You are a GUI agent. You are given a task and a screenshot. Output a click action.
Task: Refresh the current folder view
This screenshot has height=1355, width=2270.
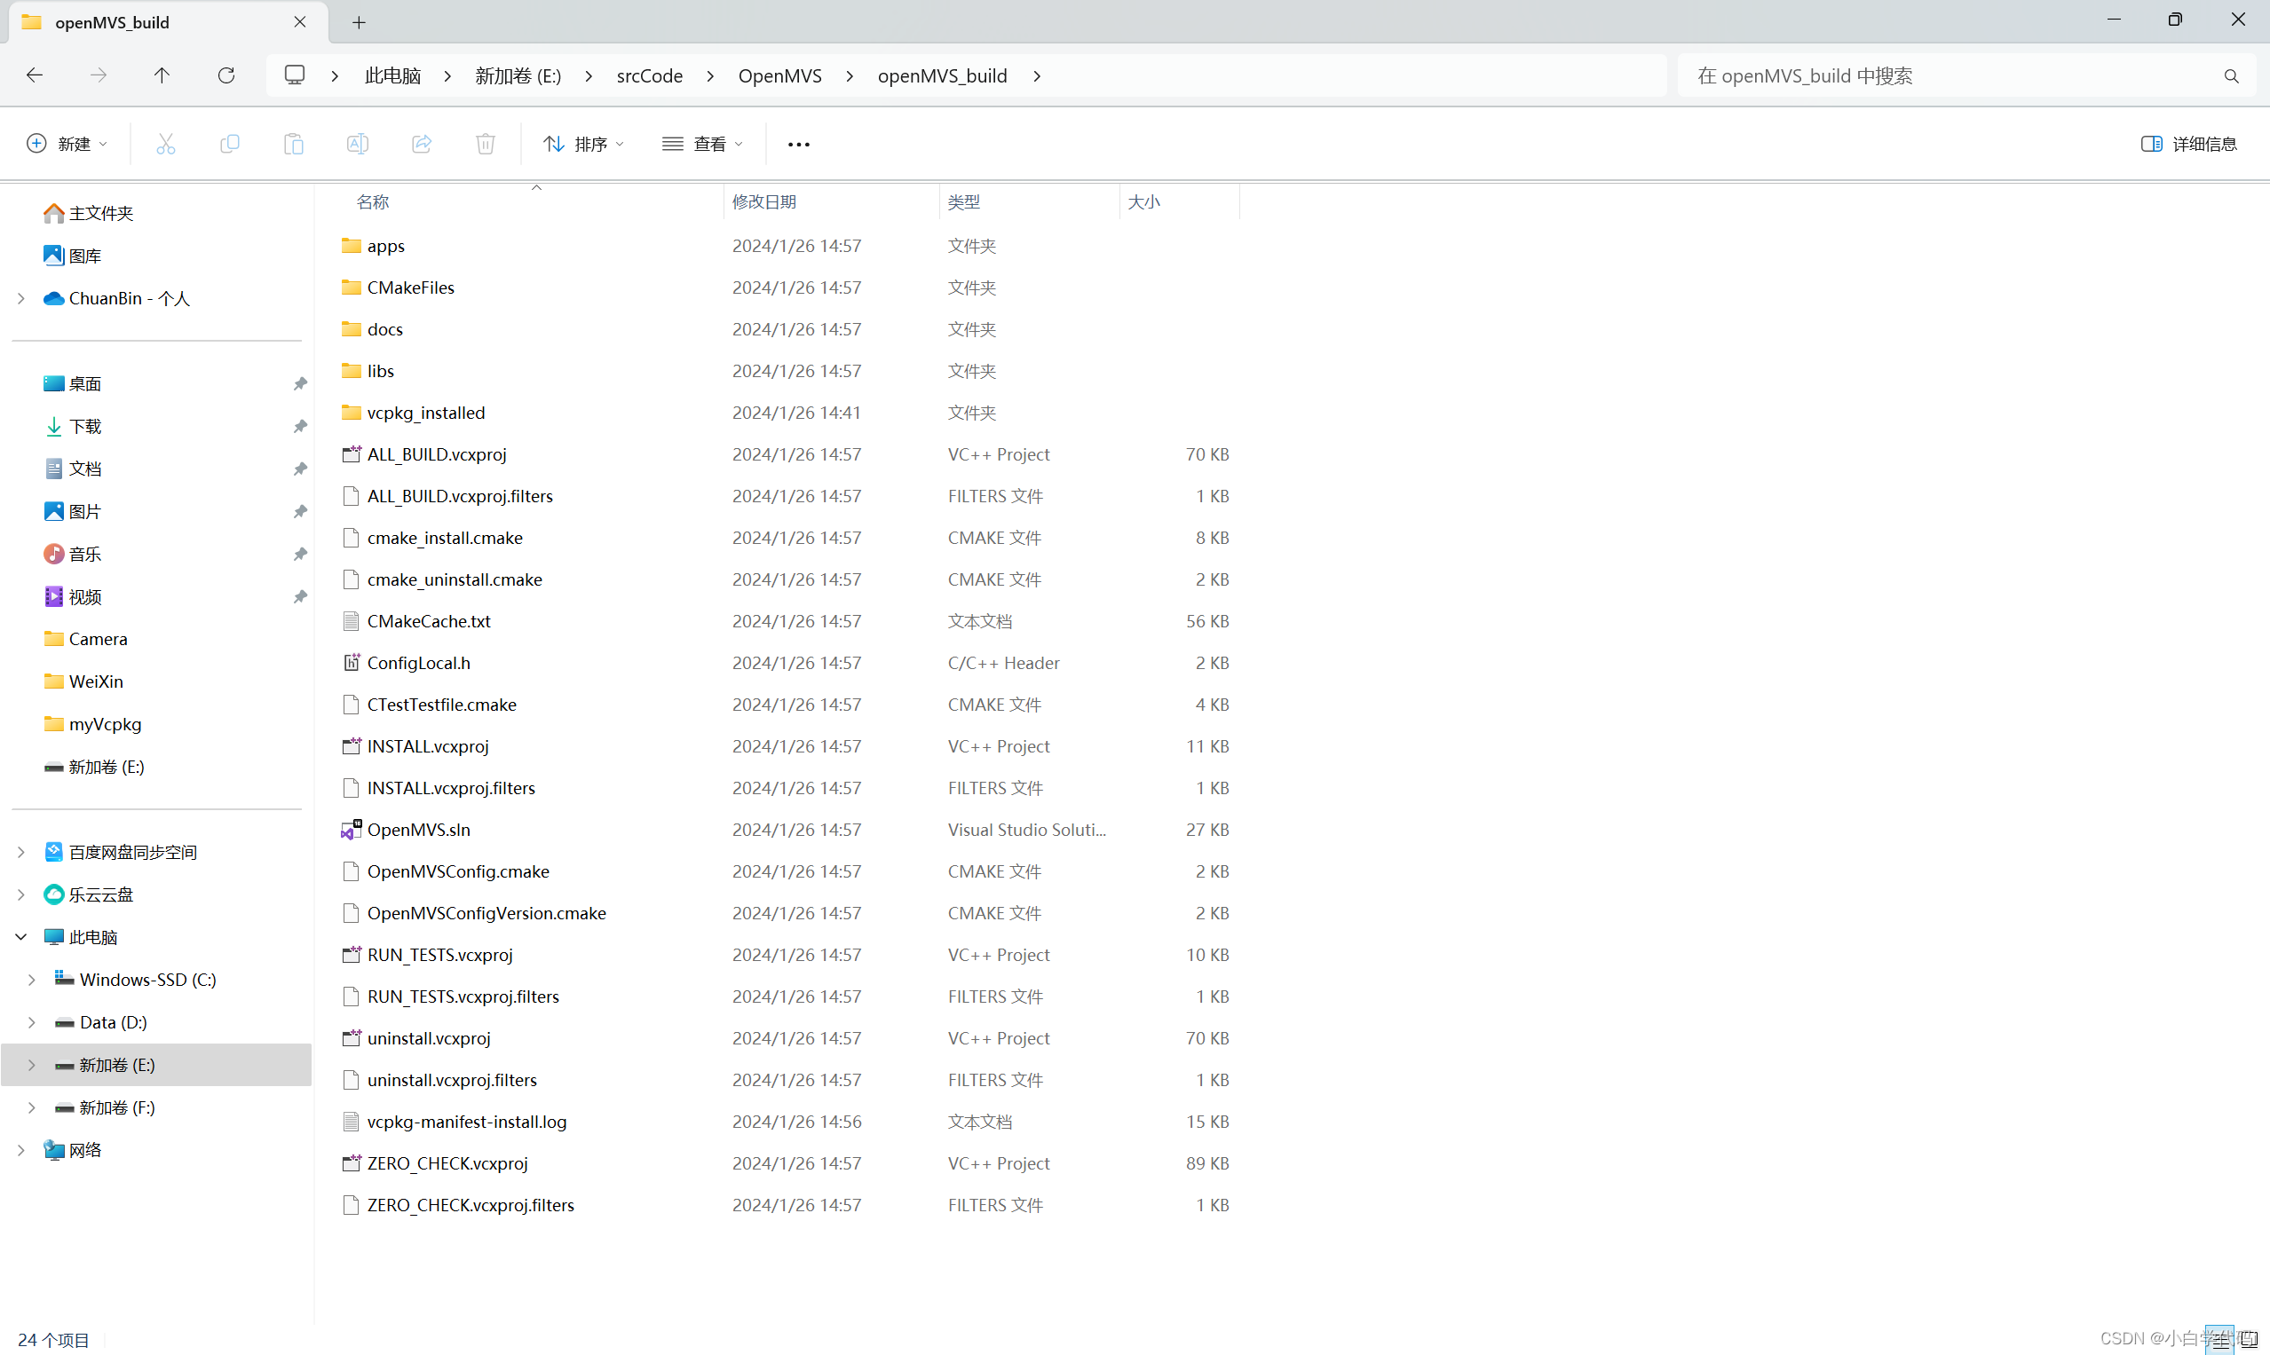click(225, 75)
